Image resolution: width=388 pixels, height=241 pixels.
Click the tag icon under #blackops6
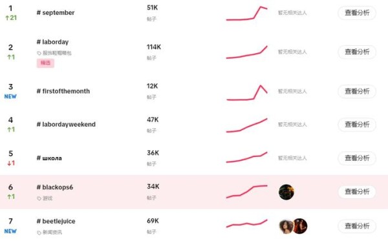[39, 198]
